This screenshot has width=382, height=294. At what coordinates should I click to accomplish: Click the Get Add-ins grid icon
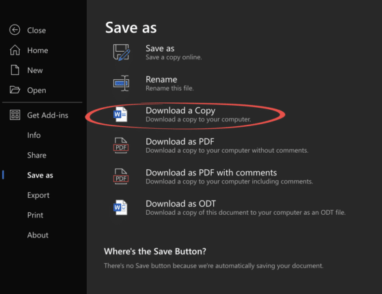(x=15, y=115)
